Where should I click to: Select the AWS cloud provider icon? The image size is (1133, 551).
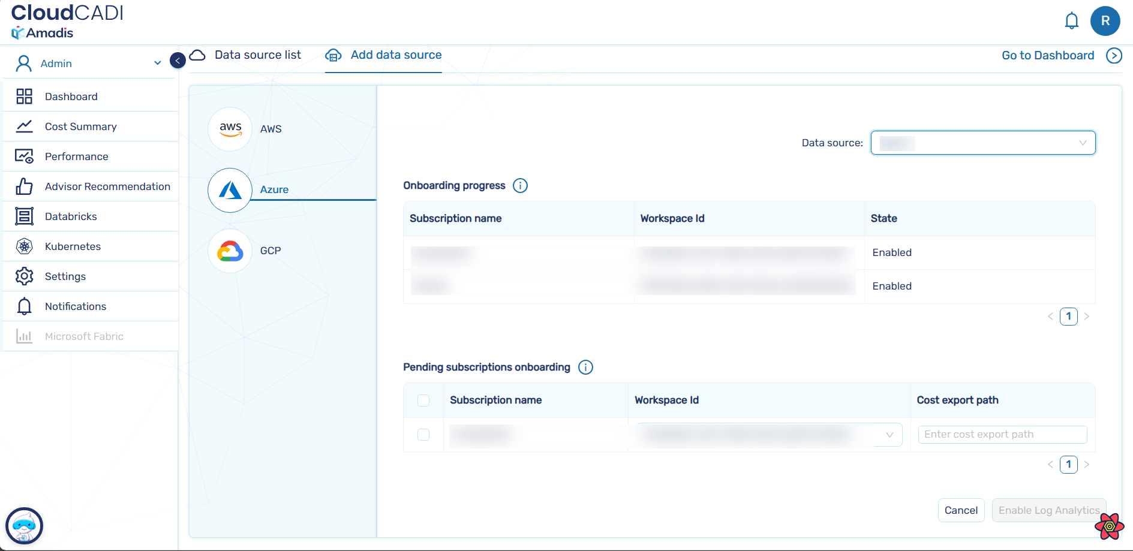(x=230, y=129)
